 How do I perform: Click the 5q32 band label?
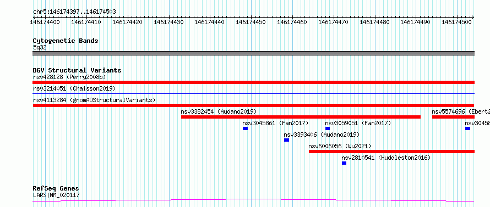click(x=40, y=47)
